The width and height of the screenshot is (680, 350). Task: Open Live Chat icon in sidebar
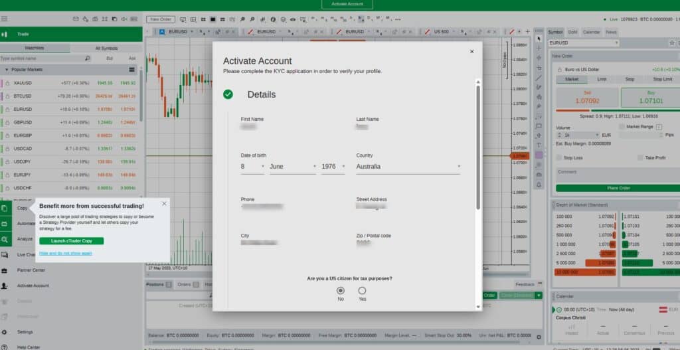click(x=5, y=254)
